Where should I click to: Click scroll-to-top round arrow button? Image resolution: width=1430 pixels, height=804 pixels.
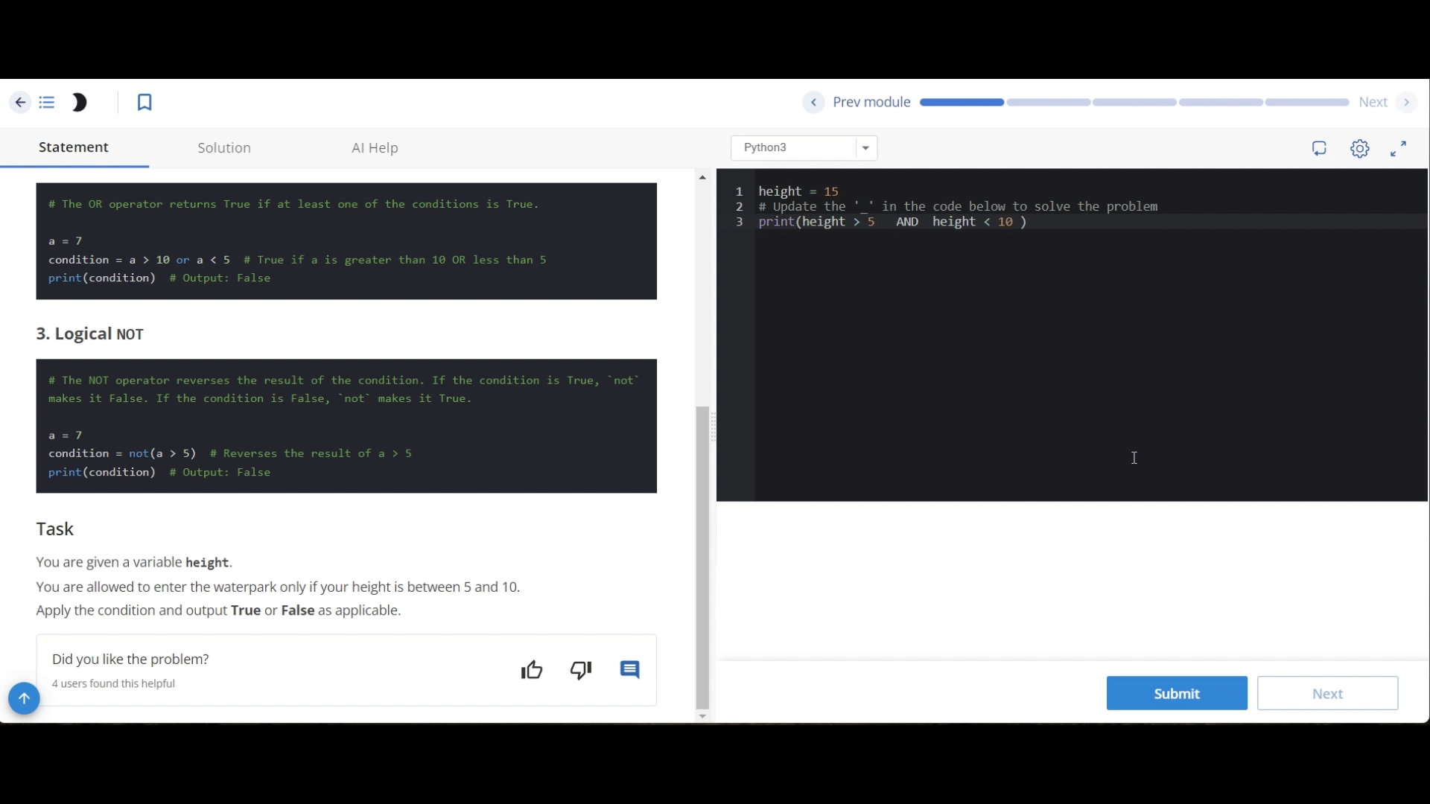coord(24,698)
